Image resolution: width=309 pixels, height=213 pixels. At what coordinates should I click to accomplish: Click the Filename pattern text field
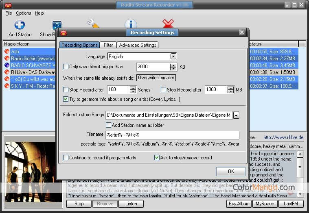coord(172,135)
